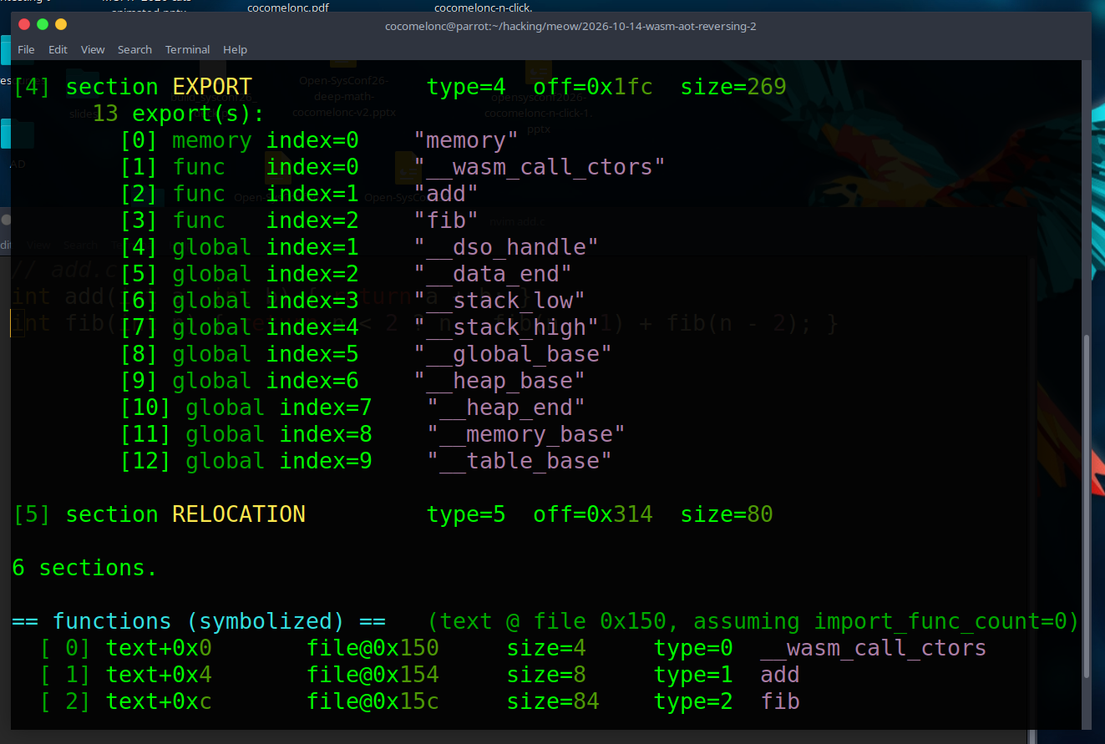Click the "6 sections." line
The width and height of the screenshot is (1105, 744).
tap(85, 568)
